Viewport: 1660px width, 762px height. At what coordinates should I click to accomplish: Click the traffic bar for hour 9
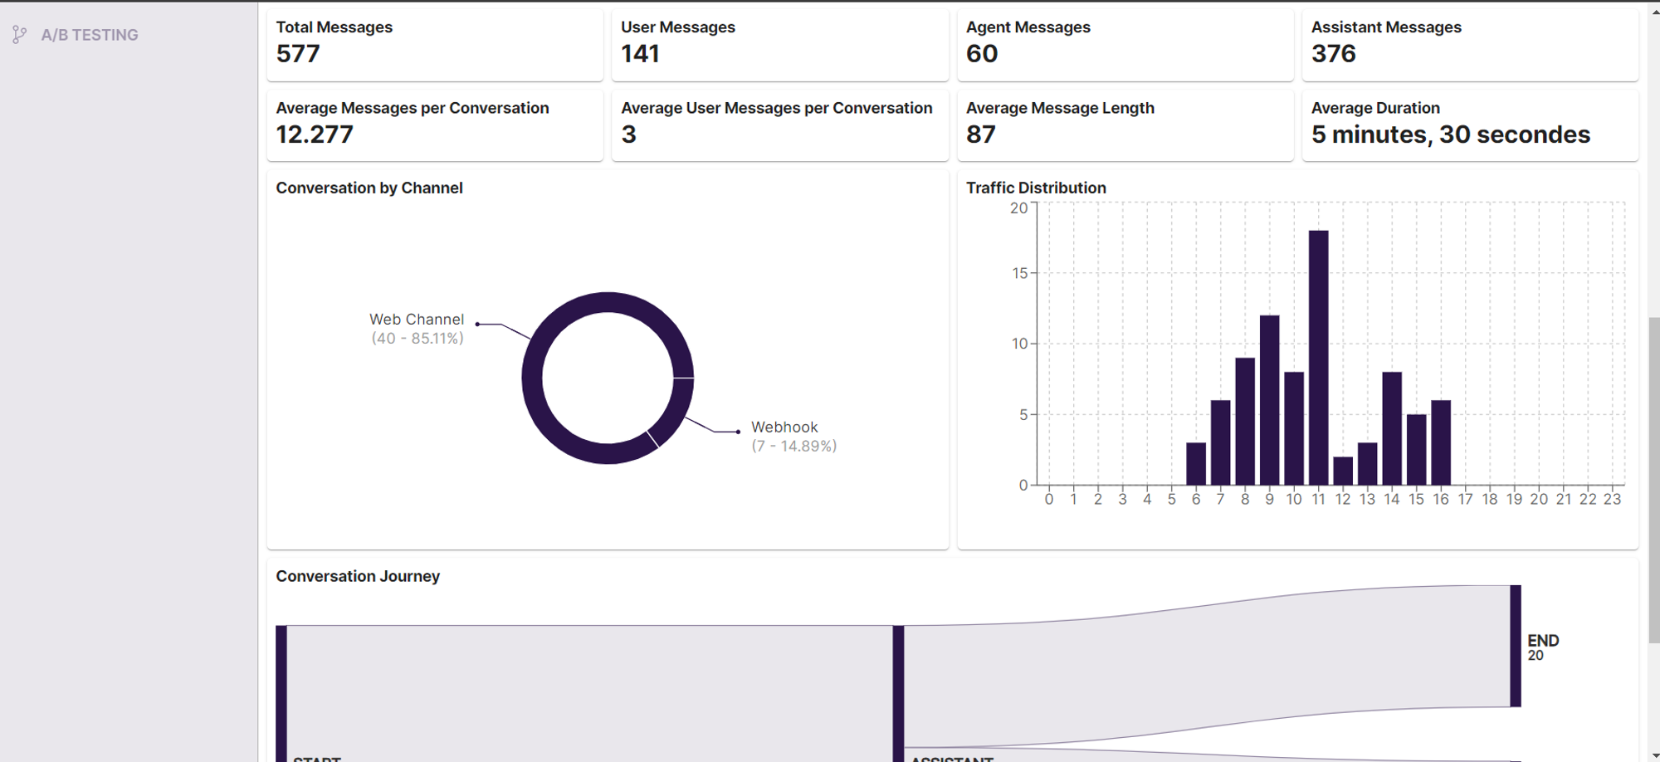point(1269,400)
